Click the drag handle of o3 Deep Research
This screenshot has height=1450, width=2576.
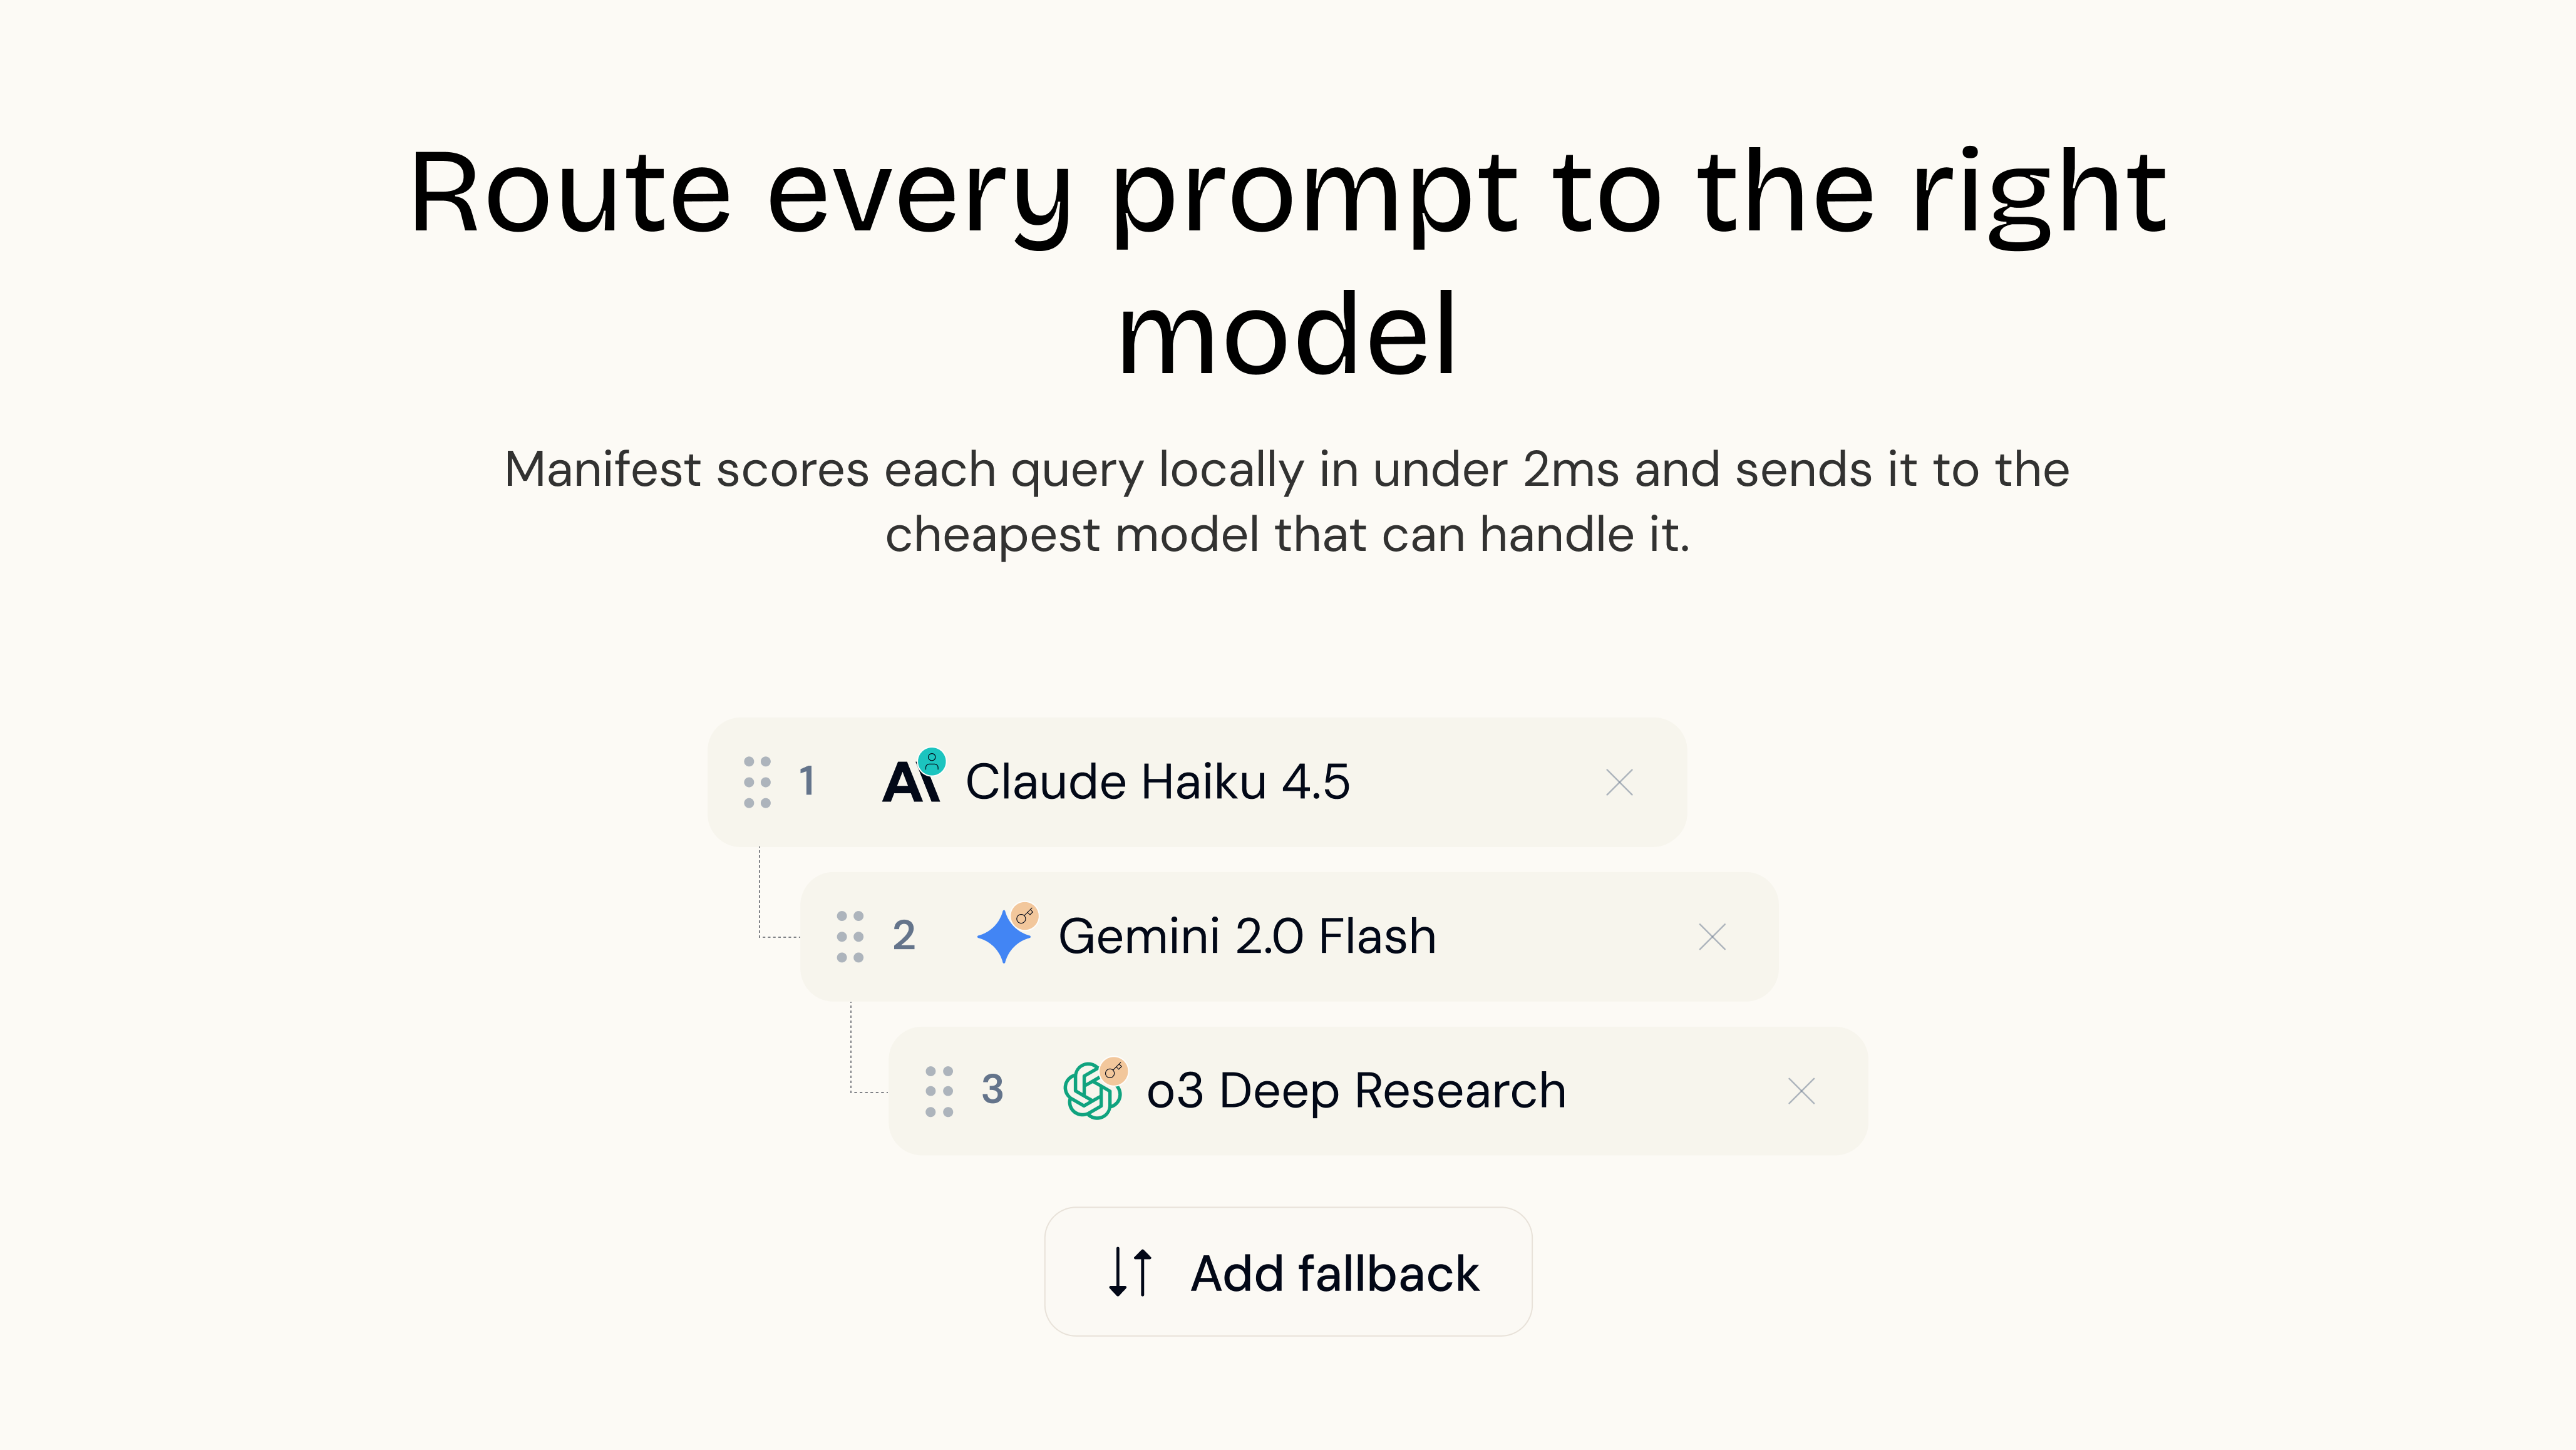tap(939, 1091)
